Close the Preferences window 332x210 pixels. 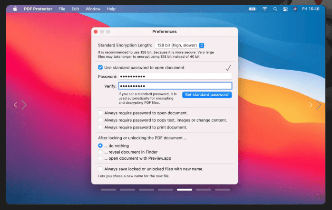(x=96, y=32)
